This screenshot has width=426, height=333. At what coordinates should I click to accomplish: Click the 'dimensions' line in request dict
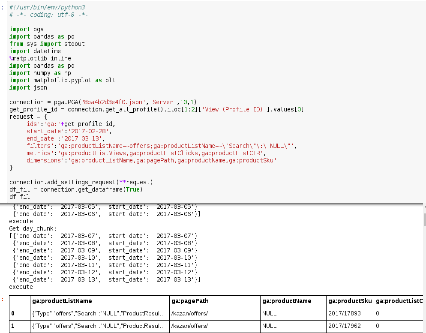pyautogui.click(x=150, y=161)
